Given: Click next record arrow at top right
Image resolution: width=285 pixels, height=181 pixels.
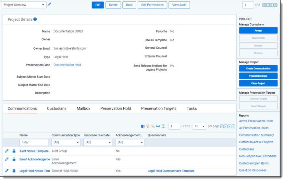Looking at the screenshot, I should 272,5.
